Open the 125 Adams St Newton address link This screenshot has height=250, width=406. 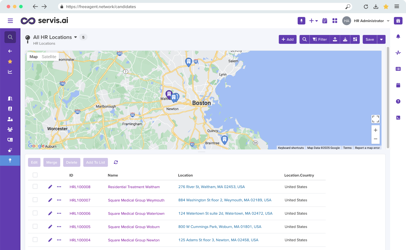click(218, 240)
